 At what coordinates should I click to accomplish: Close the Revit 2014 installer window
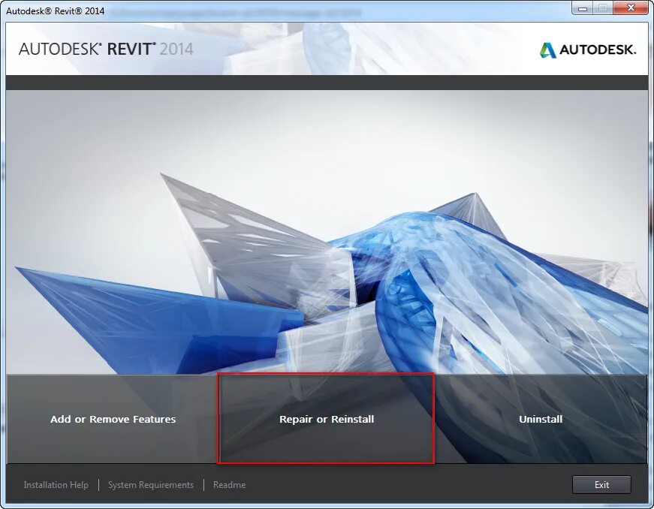click(x=631, y=8)
